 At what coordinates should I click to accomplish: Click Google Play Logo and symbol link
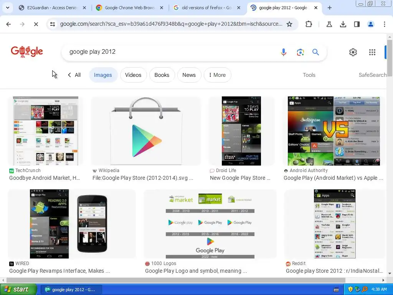click(x=196, y=271)
